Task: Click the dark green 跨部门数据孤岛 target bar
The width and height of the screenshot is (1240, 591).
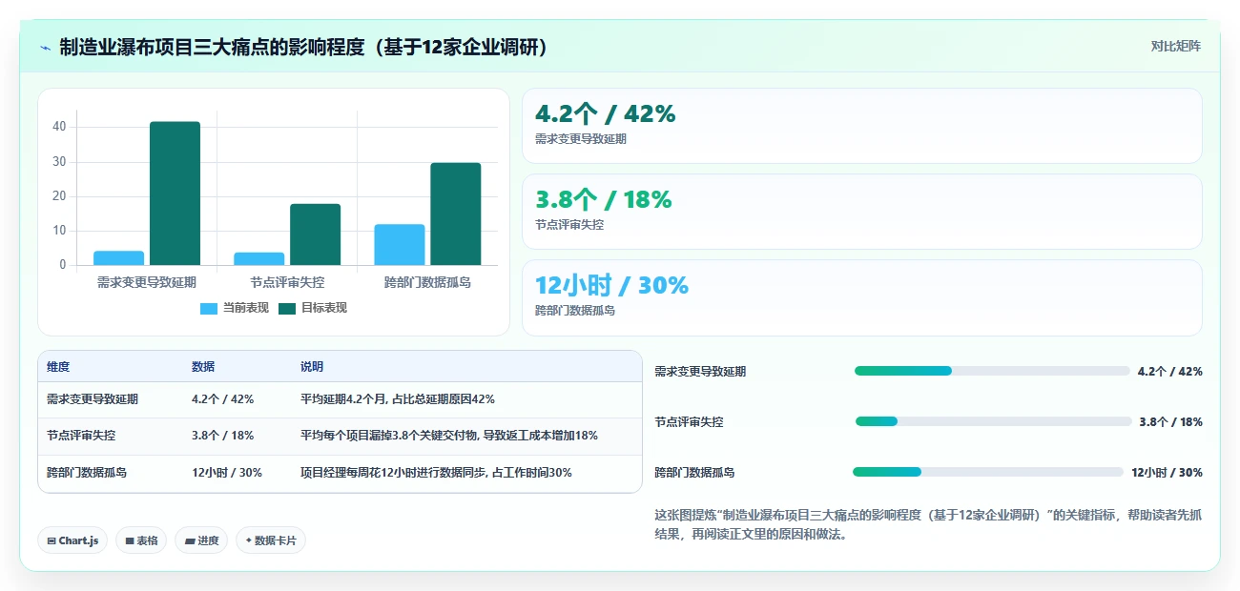Action: tap(456, 214)
